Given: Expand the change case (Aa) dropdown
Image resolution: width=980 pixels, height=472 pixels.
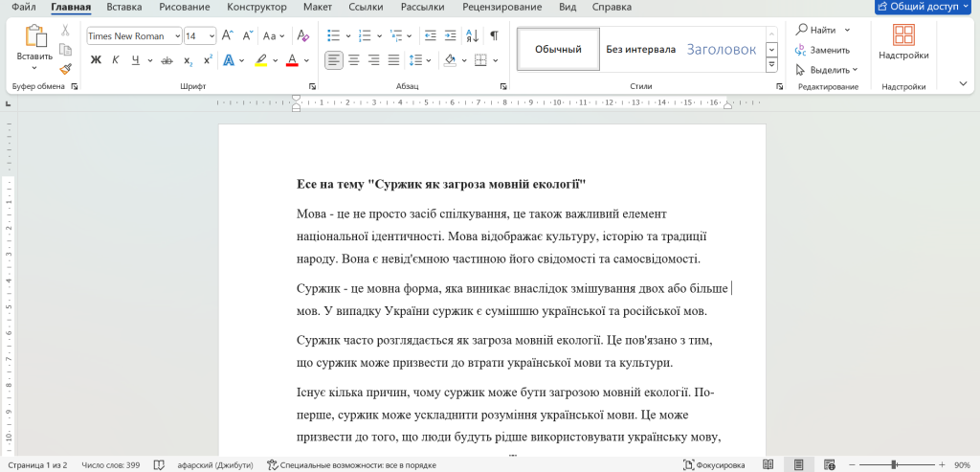Looking at the screenshot, I should coord(282,36).
